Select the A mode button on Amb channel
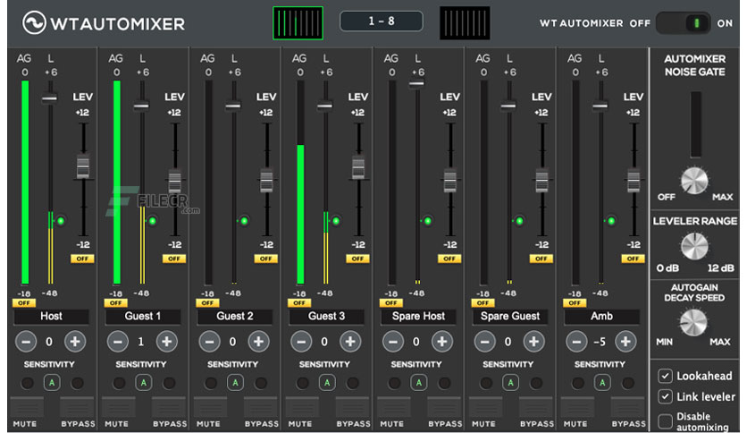The image size is (747, 433). (602, 382)
